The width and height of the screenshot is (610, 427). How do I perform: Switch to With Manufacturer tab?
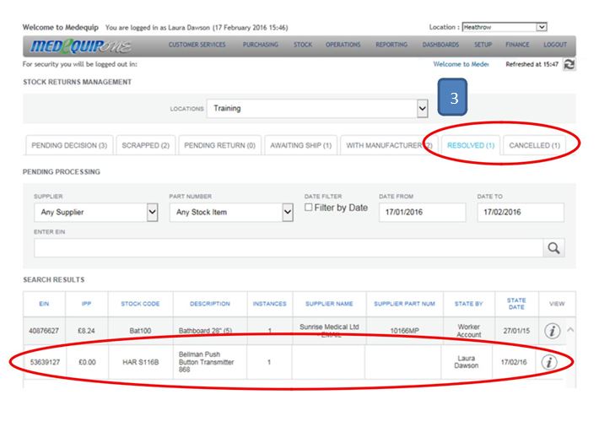coord(389,145)
